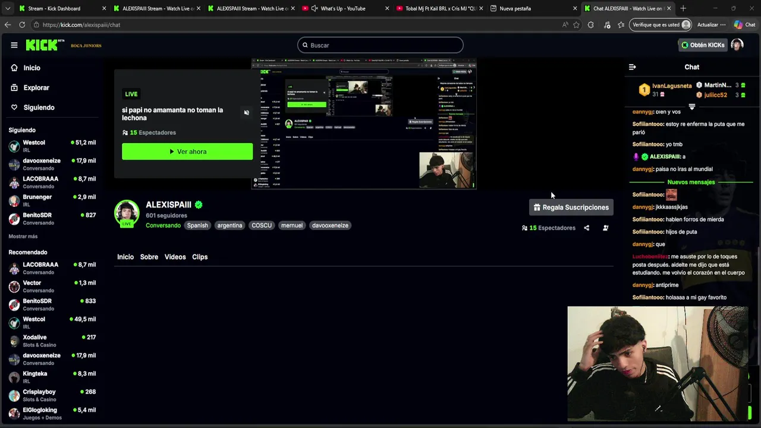
Task: Click the Regala Suscripciones button
Action: 571,207
